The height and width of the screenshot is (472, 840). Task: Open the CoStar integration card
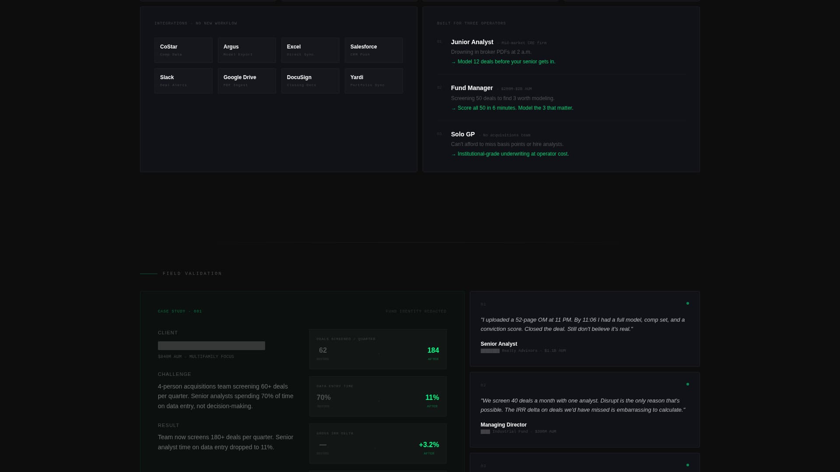183,50
